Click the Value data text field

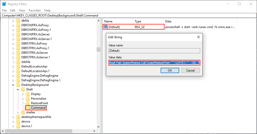point(154,63)
